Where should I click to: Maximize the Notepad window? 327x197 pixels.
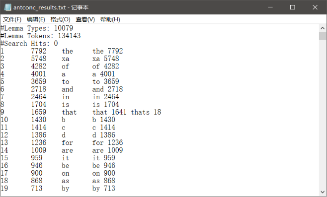click(293, 7)
